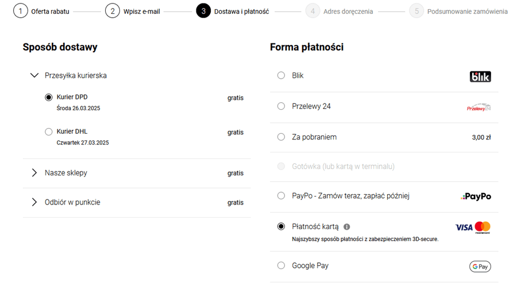The width and height of the screenshot is (514, 292).
Task: Click PayPo - Zamów teraz, zapłać później label
Action: (351, 196)
